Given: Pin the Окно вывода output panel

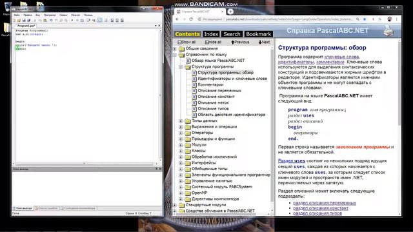Looking at the screenshot, I should (x=156, y=169).
